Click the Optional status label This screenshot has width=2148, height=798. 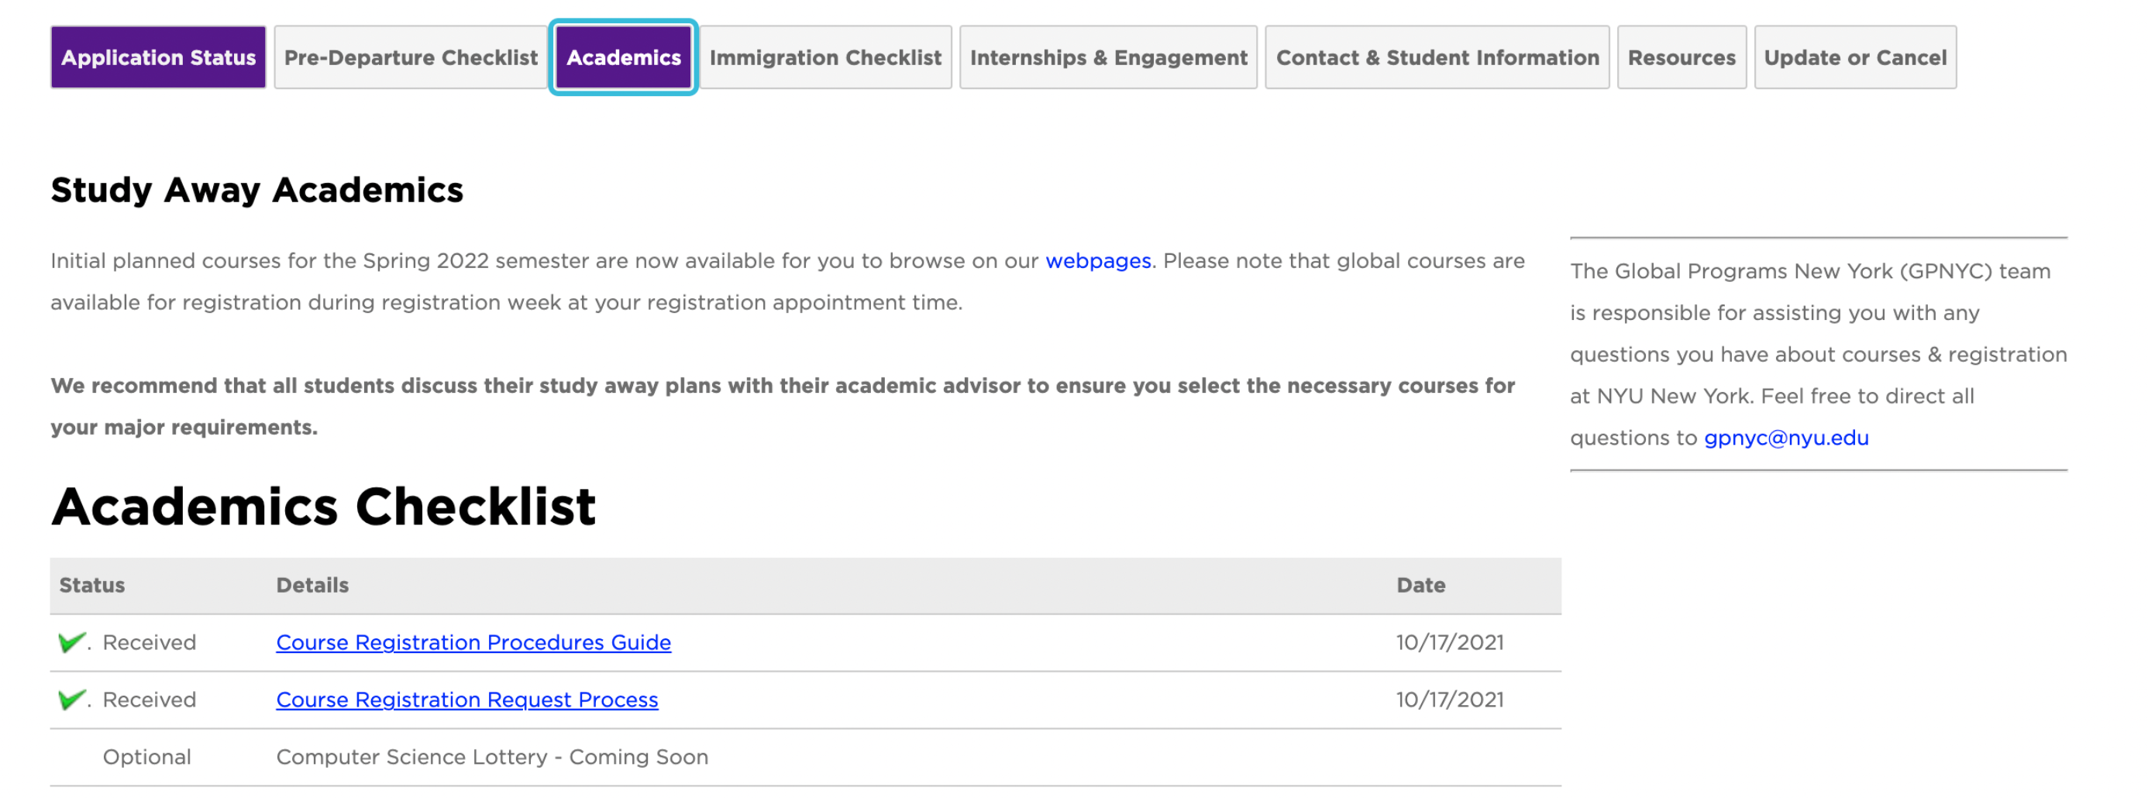(x=146, y=757)
